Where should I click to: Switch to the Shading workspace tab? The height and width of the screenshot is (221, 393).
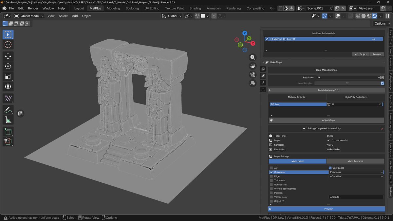pyautogui.click(x=195, y=8)
